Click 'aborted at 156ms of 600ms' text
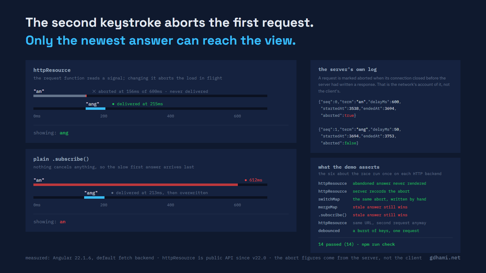Image resolution: width=486 pixels, height=273 pixels. [130, 91]
